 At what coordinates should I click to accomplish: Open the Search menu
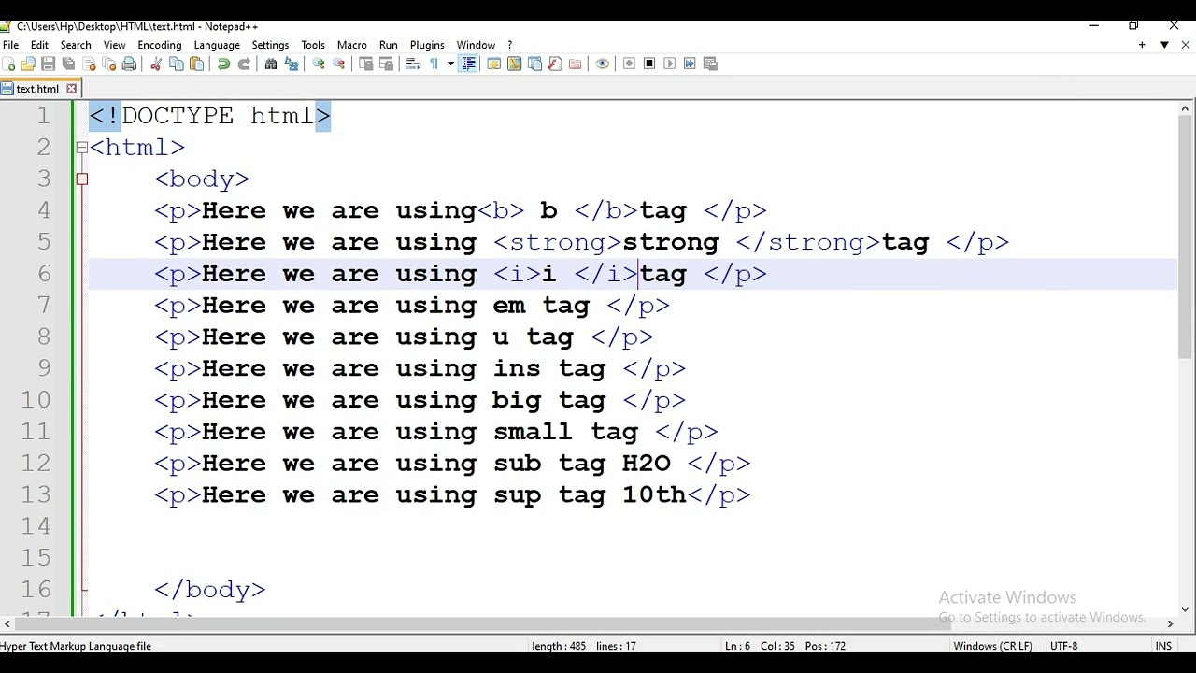[76, 45]
